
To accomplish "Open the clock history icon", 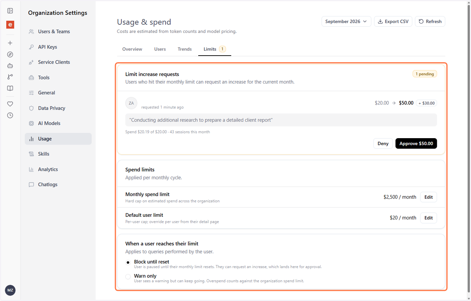I will (x=10, y=115).
